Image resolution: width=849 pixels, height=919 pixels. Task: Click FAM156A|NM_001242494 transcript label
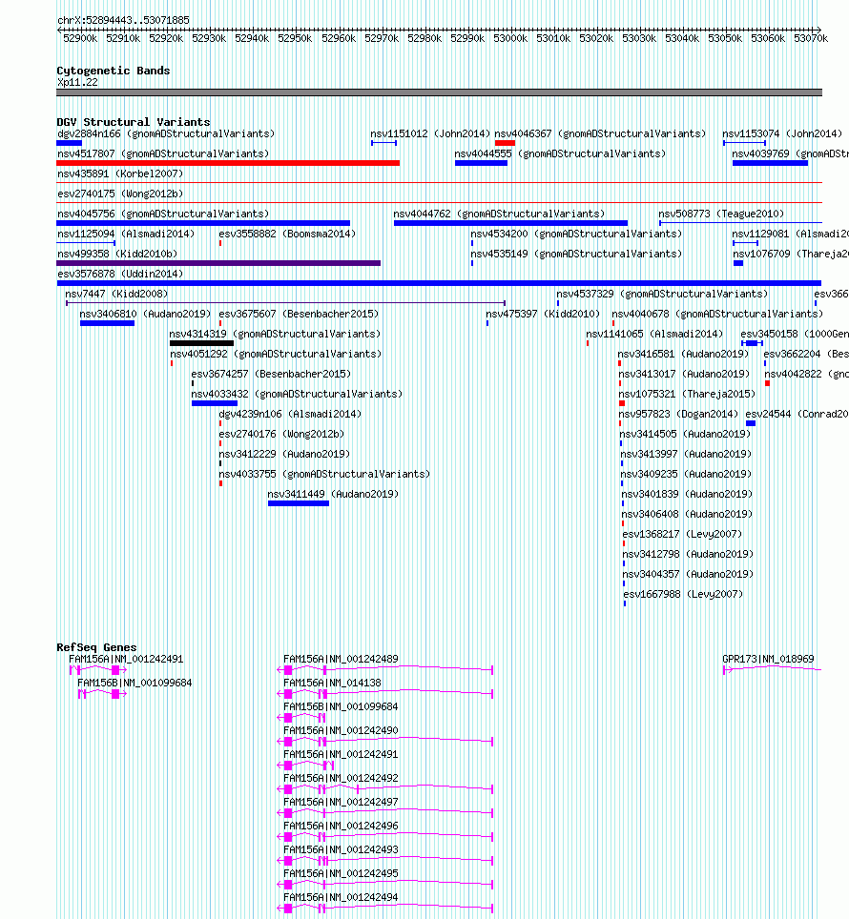341,898
